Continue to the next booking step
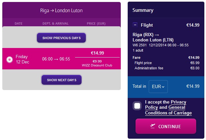This screenshot has width=206, height=140. pyautogui.click(x=166, y=126)
